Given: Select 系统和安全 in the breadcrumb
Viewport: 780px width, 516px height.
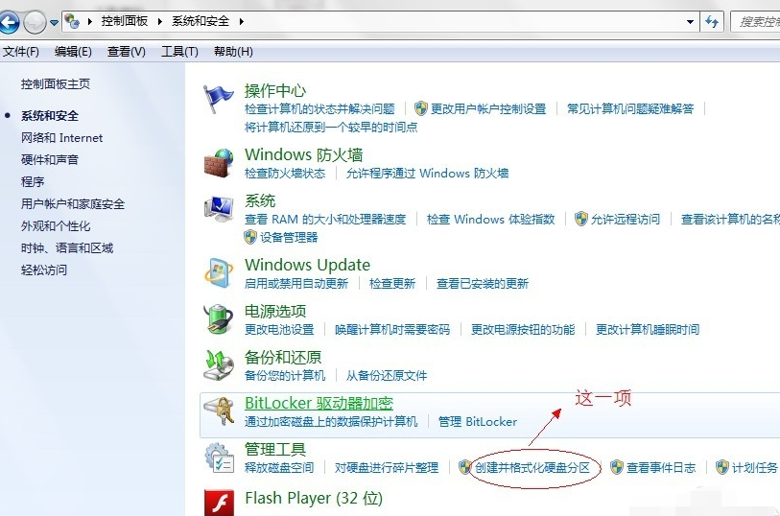Looking at the screenshot, I should coord(201,21).
